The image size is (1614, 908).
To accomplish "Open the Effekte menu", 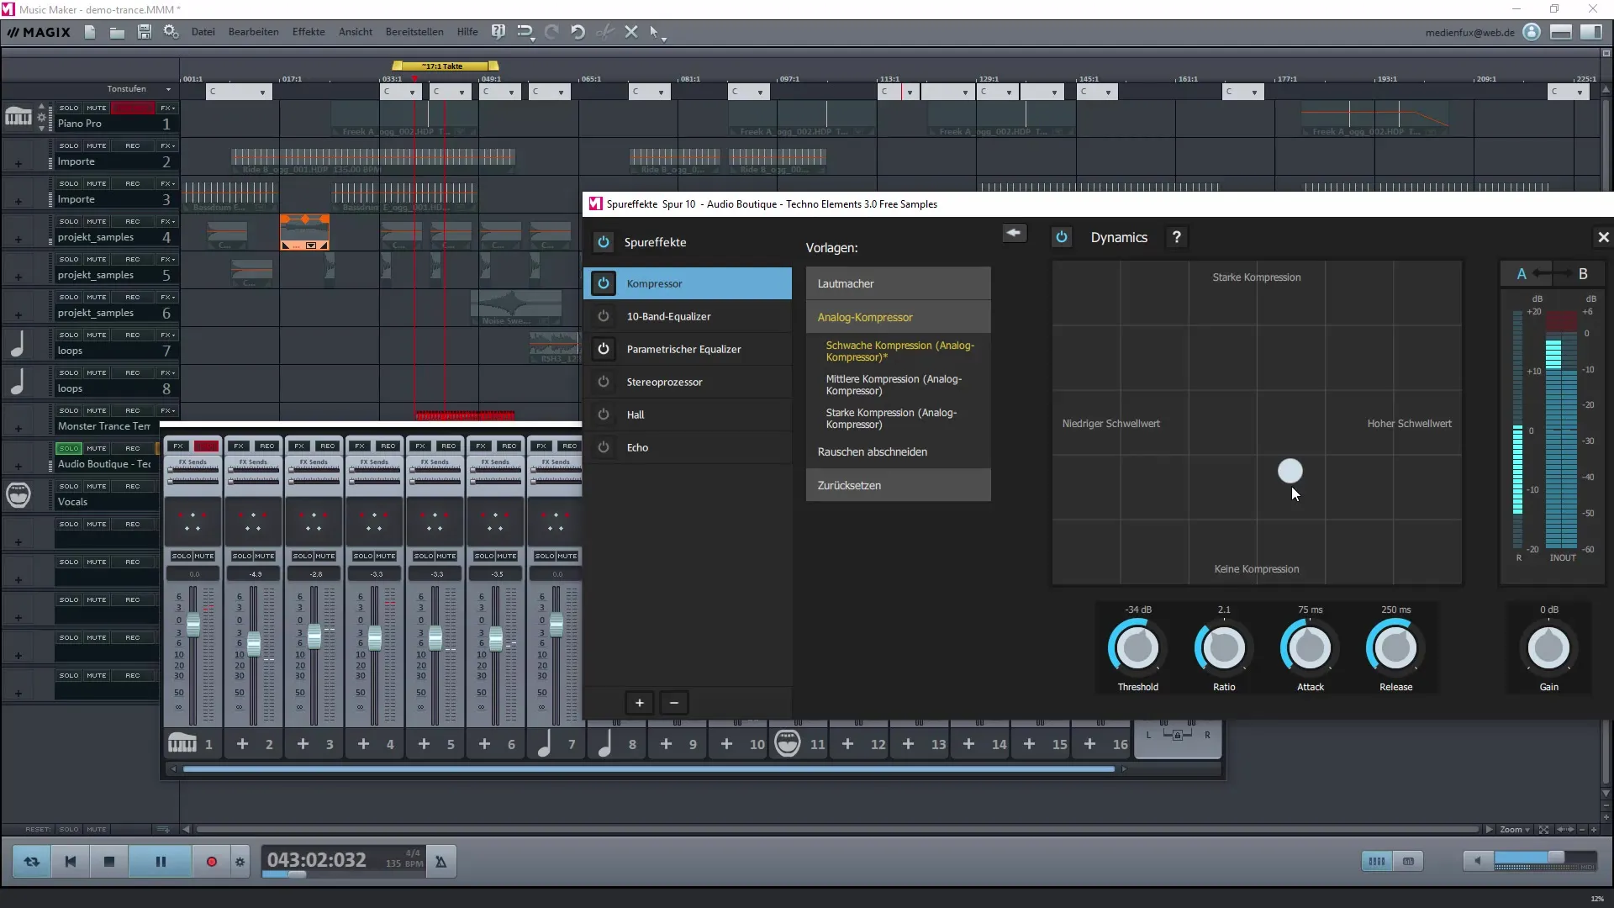I will (309, 32).
